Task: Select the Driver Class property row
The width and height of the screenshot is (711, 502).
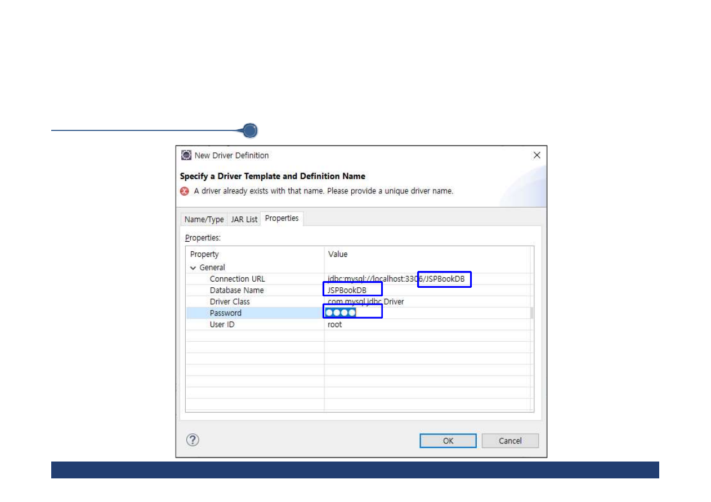Action: pyautogui.click(x=230, y=302)
